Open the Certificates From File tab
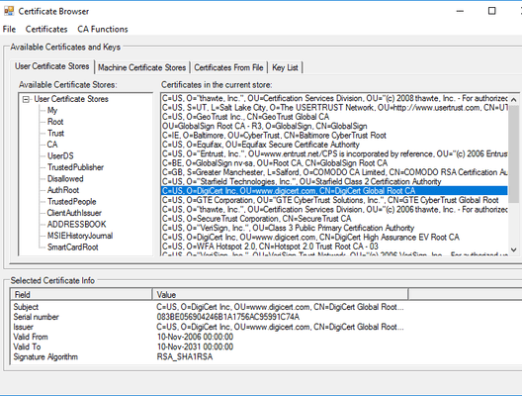Image resolution: width=522 pixels, height=396 pixels. (x=228, y=67)
